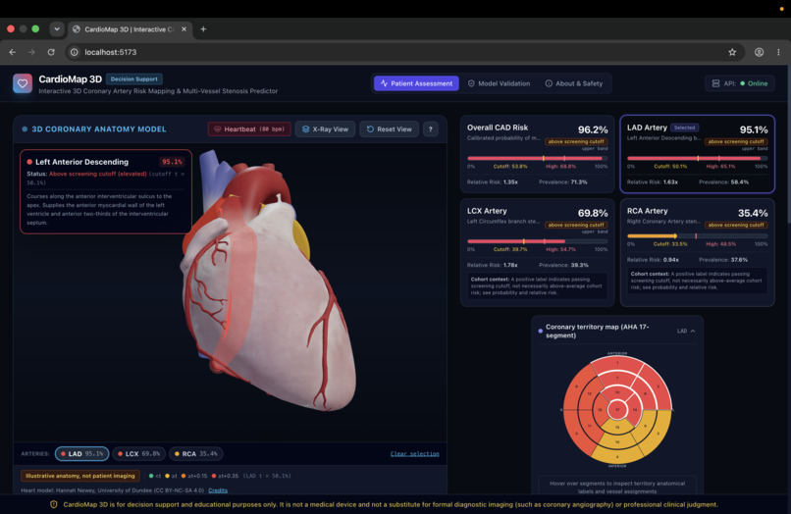The width and height of the screenshot is (791, 514).
Task: Click the CardioMap 3D heart logo icon
Action: tap(23, 83)
